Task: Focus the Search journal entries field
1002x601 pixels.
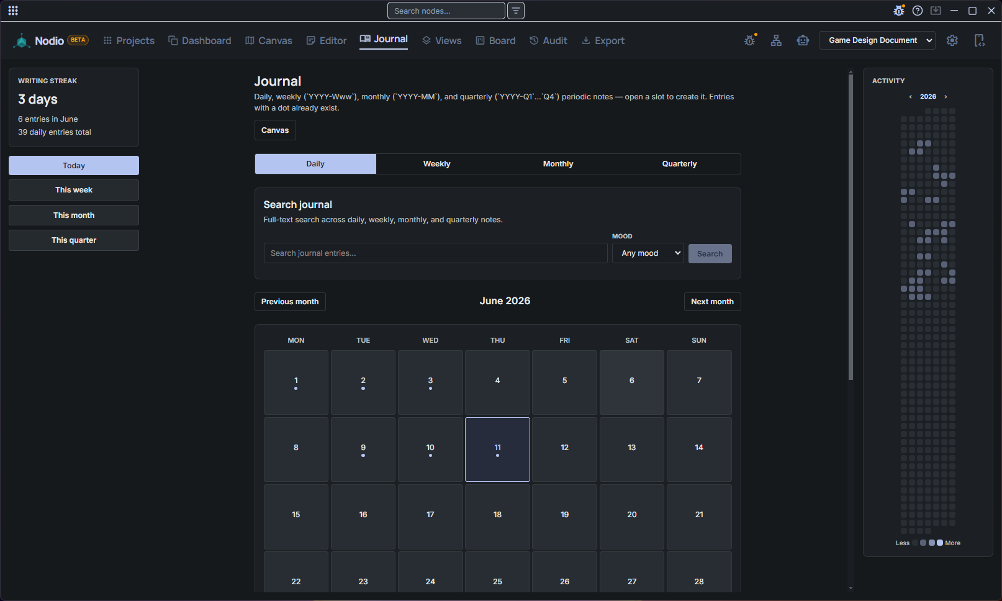Action: point(436,253)
